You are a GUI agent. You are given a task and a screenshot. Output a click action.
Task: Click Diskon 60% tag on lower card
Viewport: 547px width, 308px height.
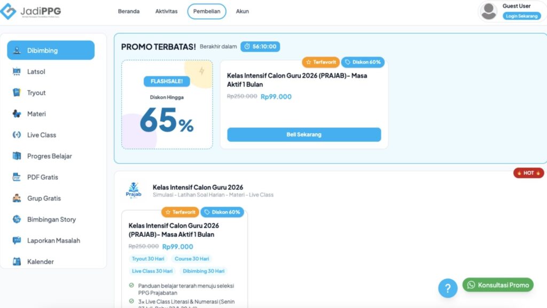tap(222, 212)
